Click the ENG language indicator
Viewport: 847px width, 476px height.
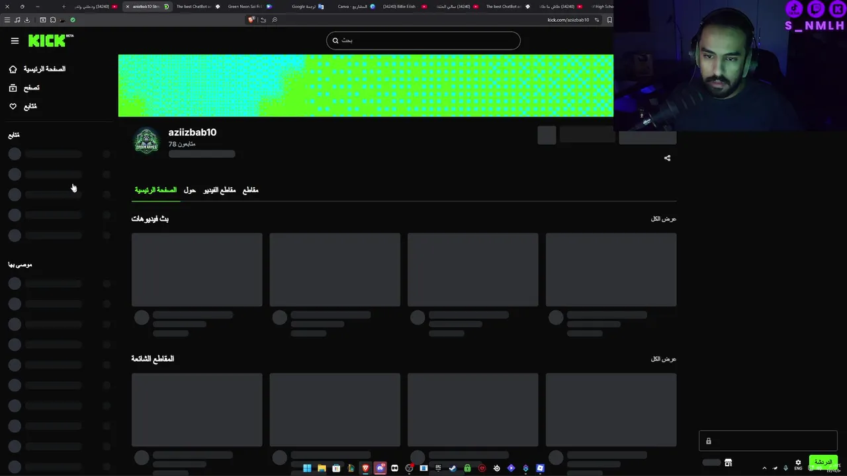point(798,469)
